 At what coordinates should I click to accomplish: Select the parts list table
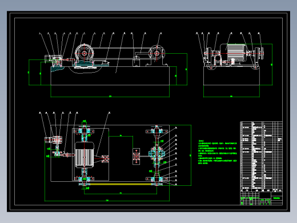point(261,157)
